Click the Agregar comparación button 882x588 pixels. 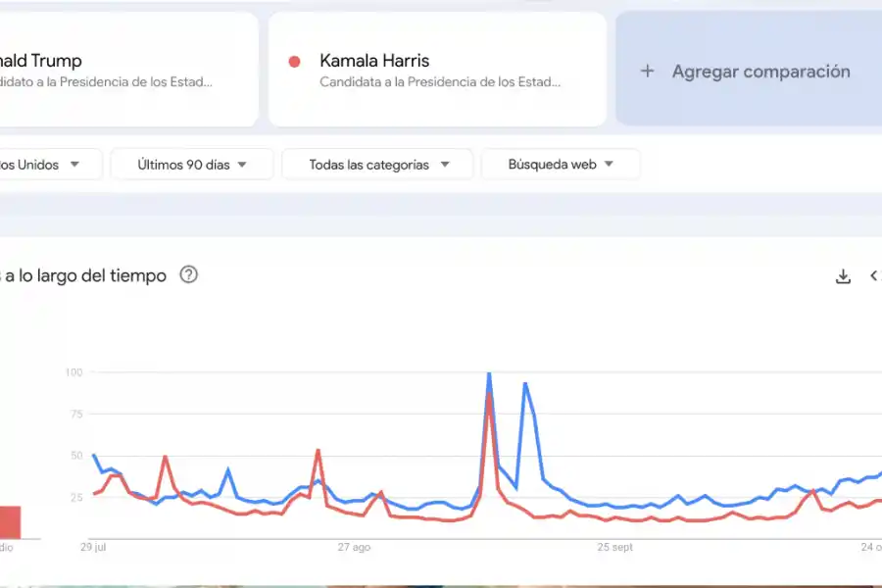pyautogui.click(x=748, y=71)
